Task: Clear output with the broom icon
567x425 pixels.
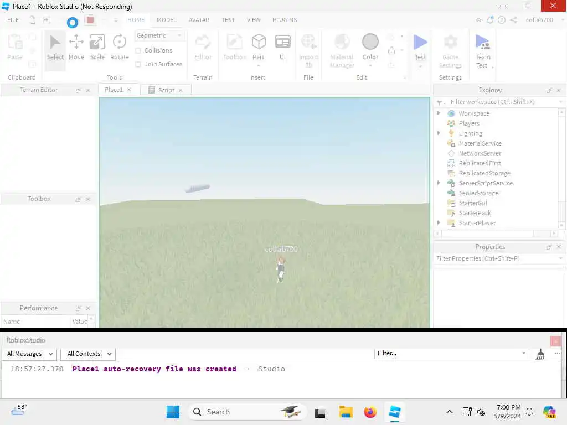Action: [540, 354]
